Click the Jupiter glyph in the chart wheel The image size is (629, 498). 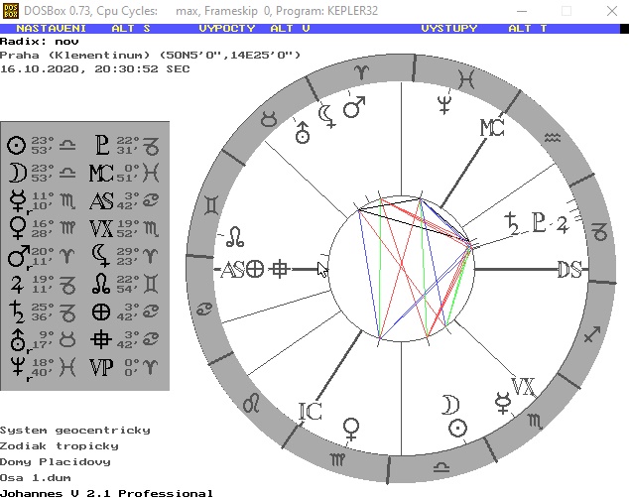(x=563, y=224)
